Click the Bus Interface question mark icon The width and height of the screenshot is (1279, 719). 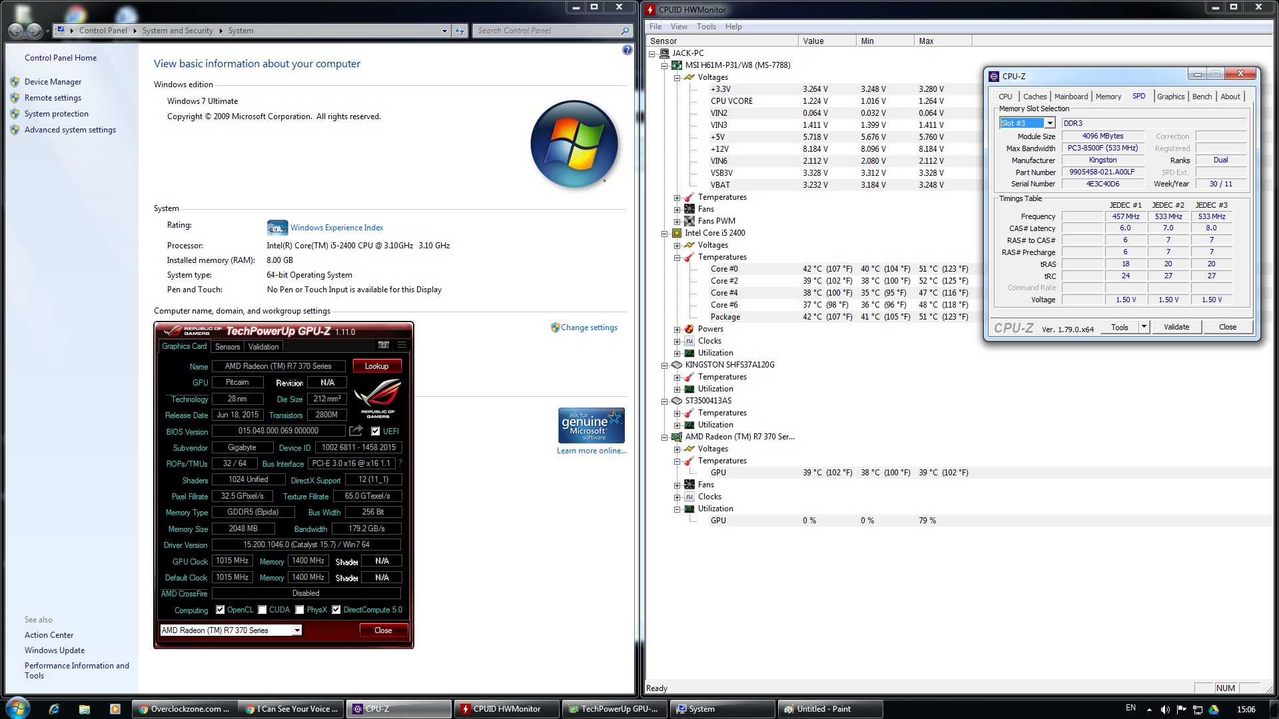pos(400,463)
